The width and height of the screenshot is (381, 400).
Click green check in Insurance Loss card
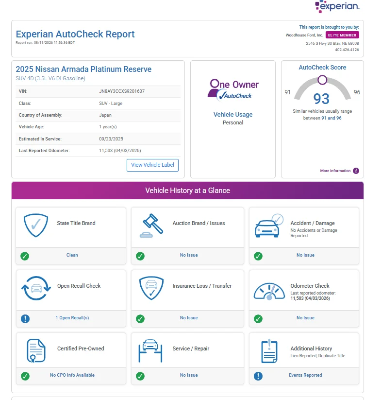pos(140,319)
